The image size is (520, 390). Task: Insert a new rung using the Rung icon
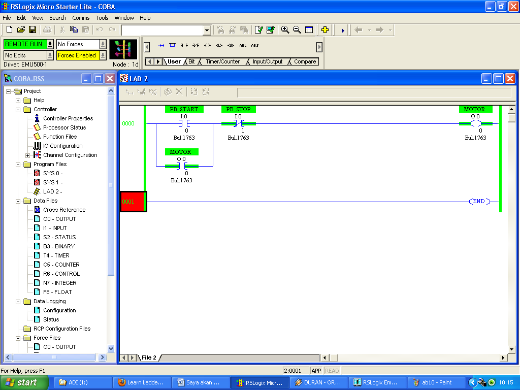(x=161, y=45)
